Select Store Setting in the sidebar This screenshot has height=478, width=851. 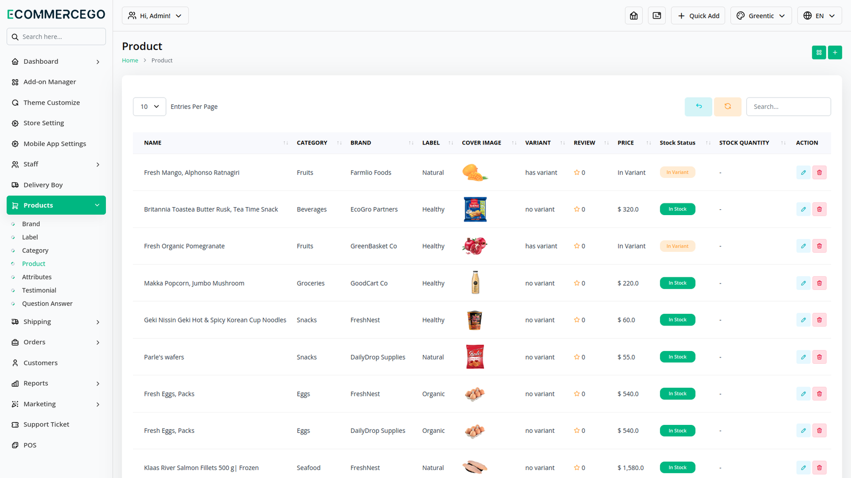point(44,123)
